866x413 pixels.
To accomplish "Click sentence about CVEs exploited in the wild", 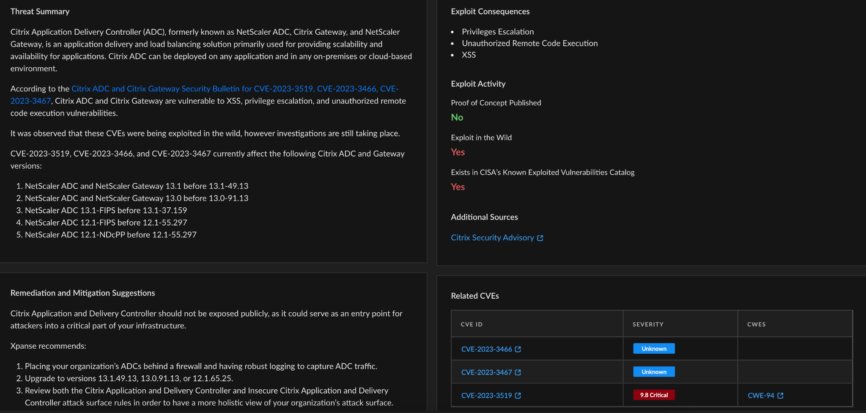I will tap(205, 134).
